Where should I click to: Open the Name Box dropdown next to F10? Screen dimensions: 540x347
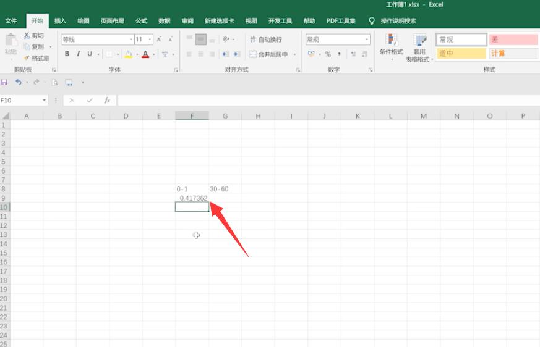tap(44, 100)
